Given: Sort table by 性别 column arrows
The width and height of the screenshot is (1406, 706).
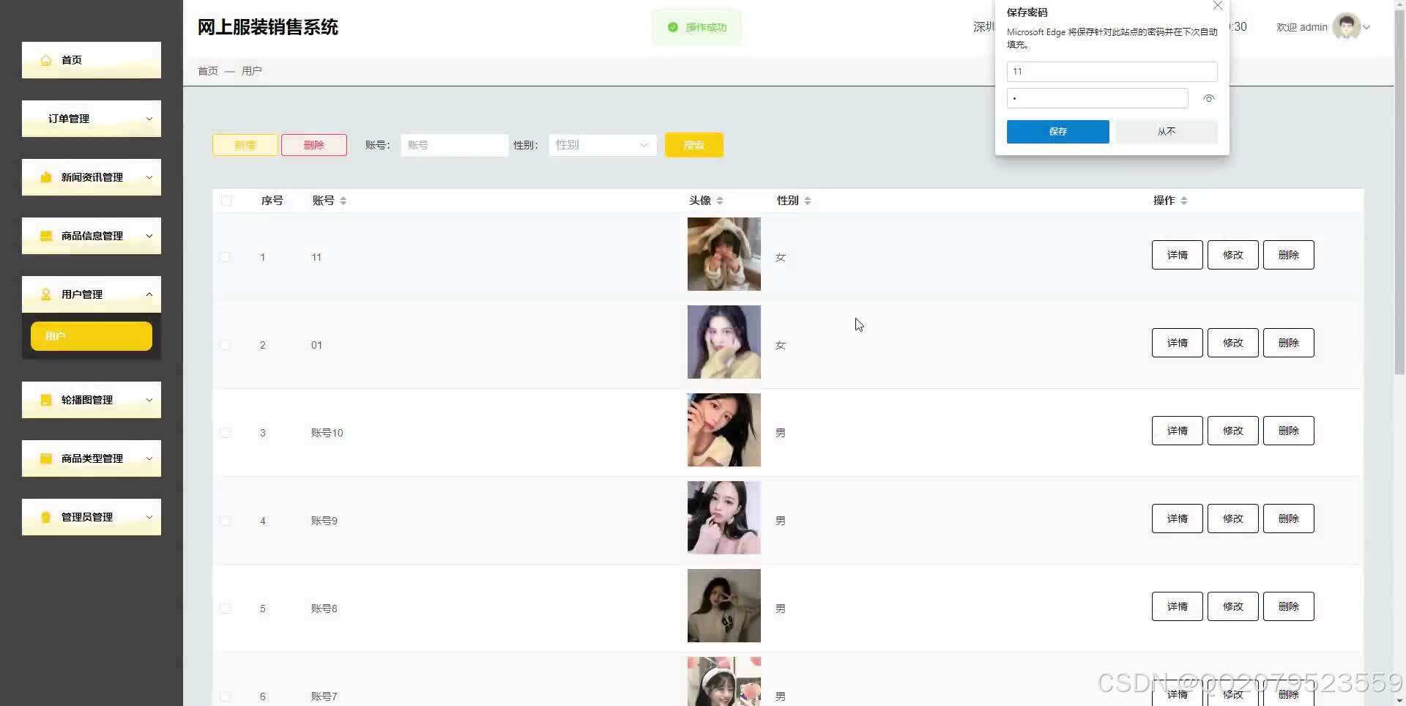Looking at the screenshot, I should pyautogui.click(x=808, y=201).
